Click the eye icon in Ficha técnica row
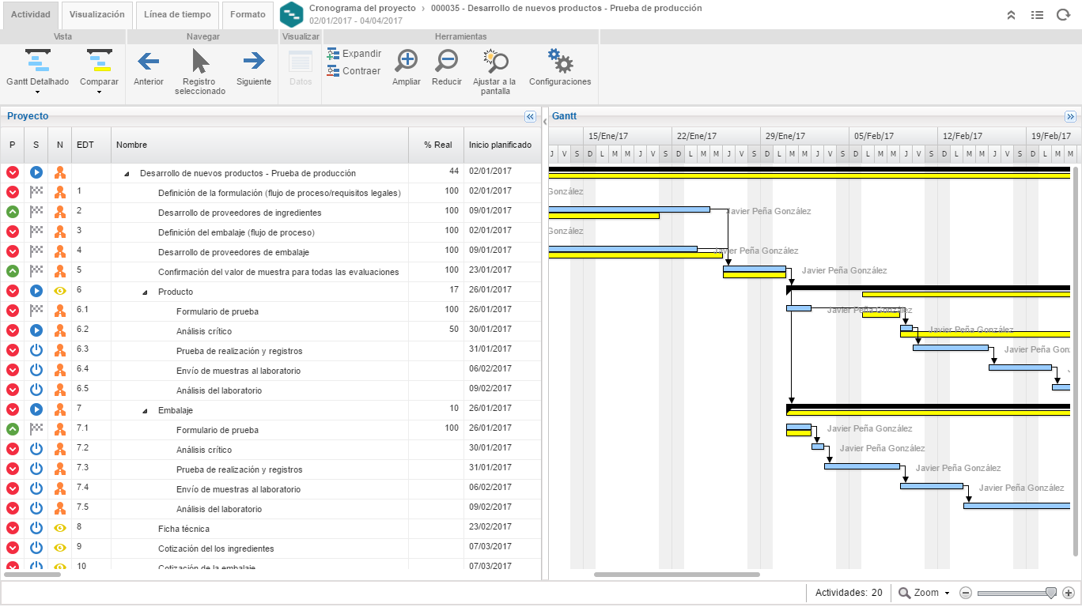Viewport: 1082px width, 607px height. point(60,528)
